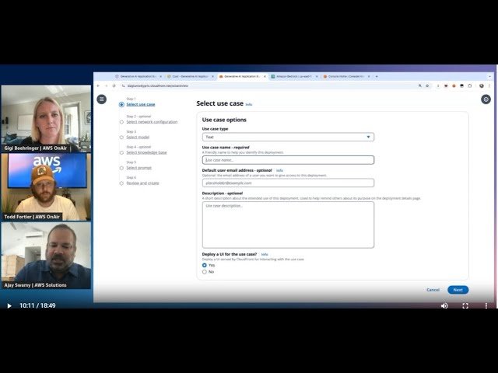
Task: Switch to Cost - Generative AI tab
Action: tap(190, 76)
